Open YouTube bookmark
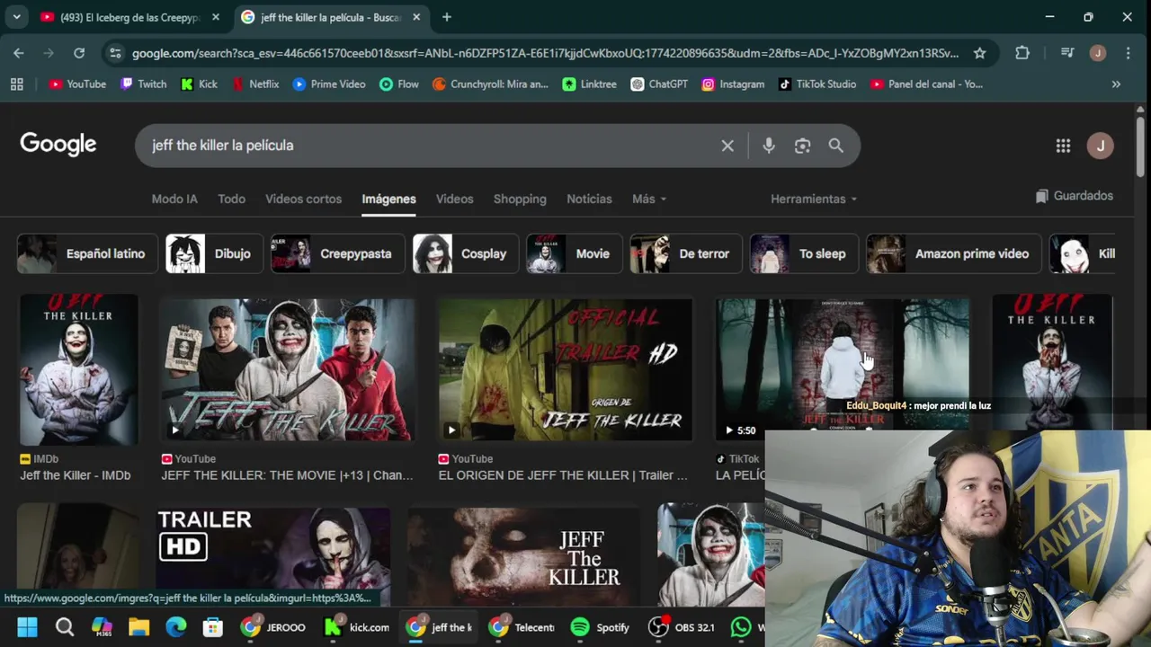The image size is (1151, 647). [77, 84]
